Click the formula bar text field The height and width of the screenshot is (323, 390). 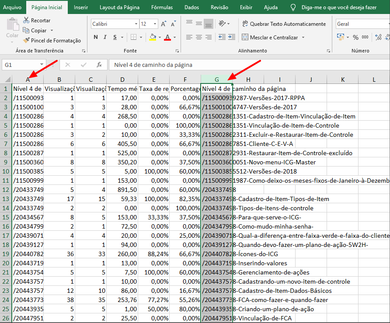[249, 65]
